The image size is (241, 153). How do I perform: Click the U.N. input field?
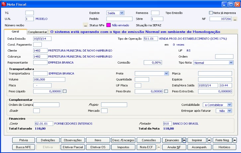[30, 19]
